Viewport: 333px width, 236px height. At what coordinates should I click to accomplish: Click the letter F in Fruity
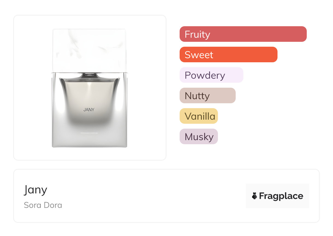(x=187, y=34)
